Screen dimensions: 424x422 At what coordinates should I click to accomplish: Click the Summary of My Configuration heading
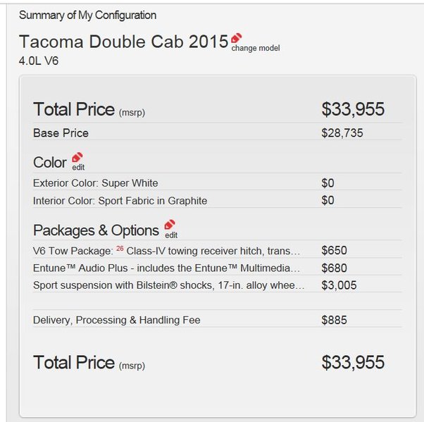pos(87,15)
